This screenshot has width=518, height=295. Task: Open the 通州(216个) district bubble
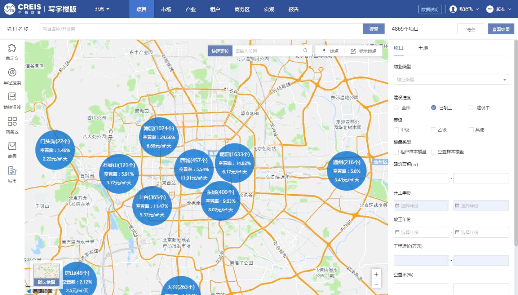coord(347,171)
